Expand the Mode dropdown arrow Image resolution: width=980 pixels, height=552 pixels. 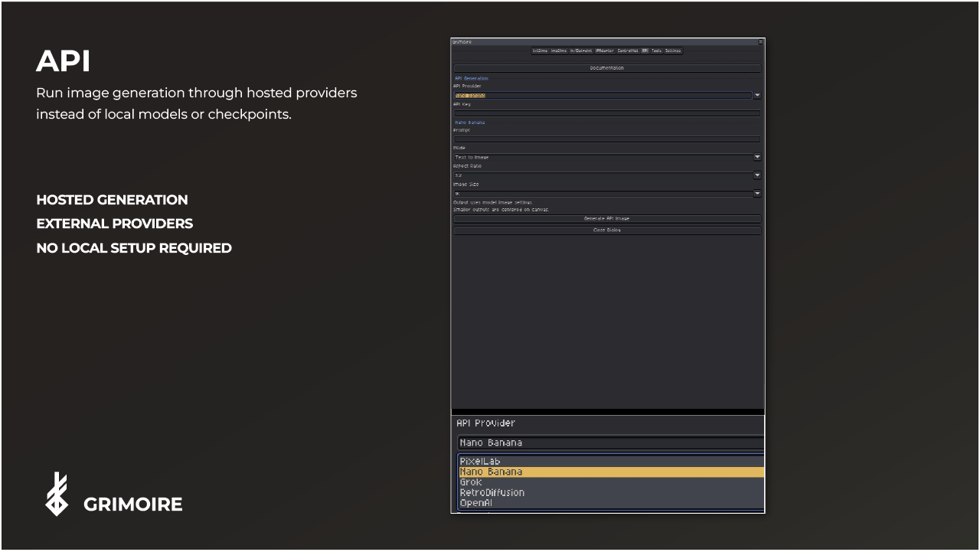pos(757,157)
